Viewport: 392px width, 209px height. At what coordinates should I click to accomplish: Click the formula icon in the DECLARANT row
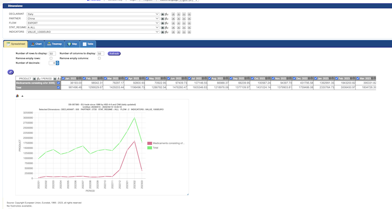click(167, 15)
